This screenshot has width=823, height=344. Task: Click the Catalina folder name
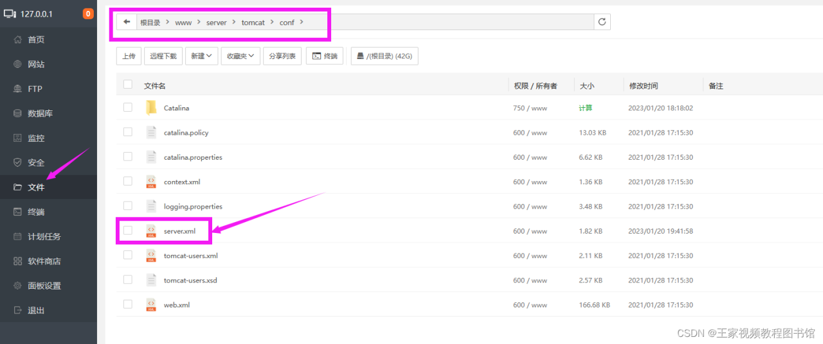click(x=177, y=108)
